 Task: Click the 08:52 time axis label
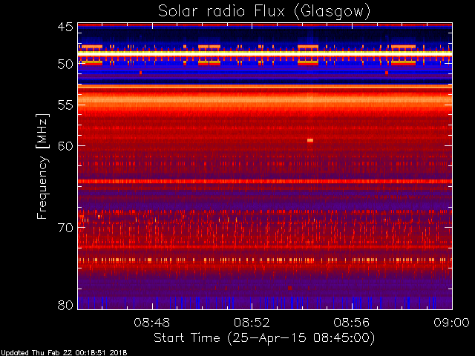252,323
